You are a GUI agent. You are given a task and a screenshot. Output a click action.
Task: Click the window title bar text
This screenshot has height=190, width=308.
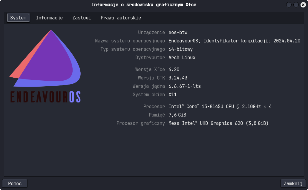point(144,5)
